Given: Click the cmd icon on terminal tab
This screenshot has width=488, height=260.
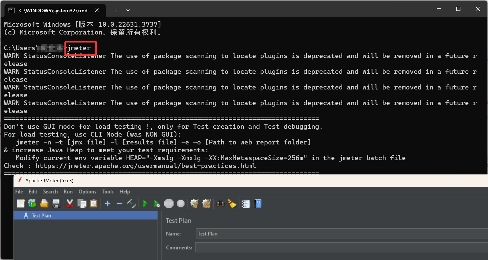Looking at the screenshot, I should pos(11,10).
